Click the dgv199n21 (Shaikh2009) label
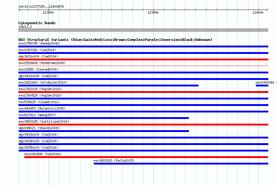This screenshot has height=185, width=277. (39, 128)
